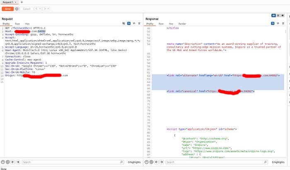
Task: Click the 'Upgrade-Insecure-Requests: 1' header
Action: click(26, 63)
